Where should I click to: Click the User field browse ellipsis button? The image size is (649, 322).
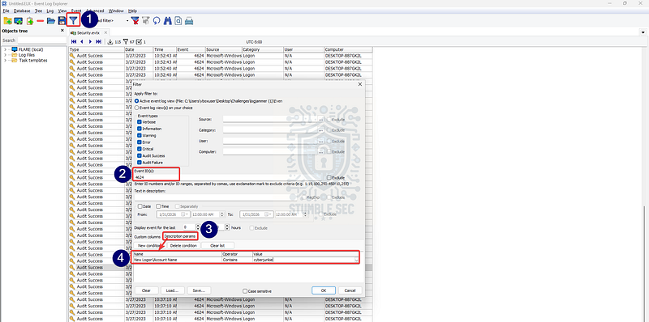pos(320,141)
